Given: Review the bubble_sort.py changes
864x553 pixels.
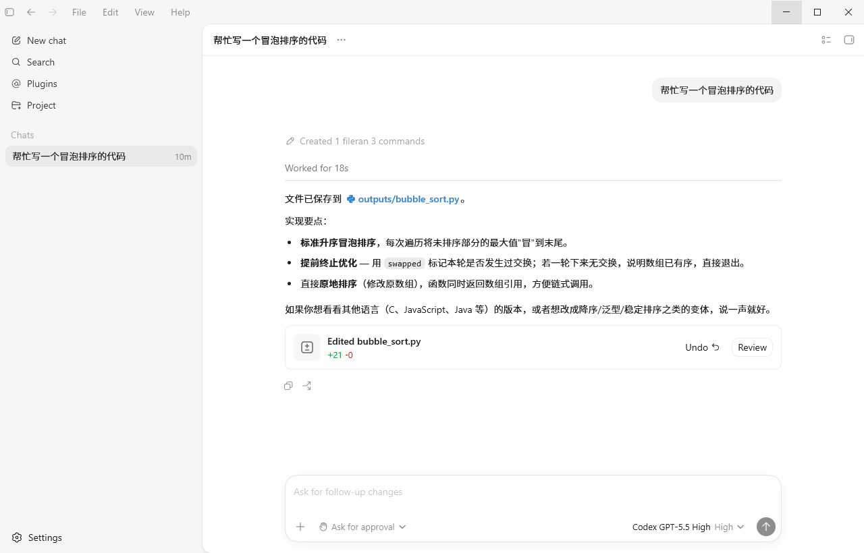Looking at the screenshot, I should point(752,347).
